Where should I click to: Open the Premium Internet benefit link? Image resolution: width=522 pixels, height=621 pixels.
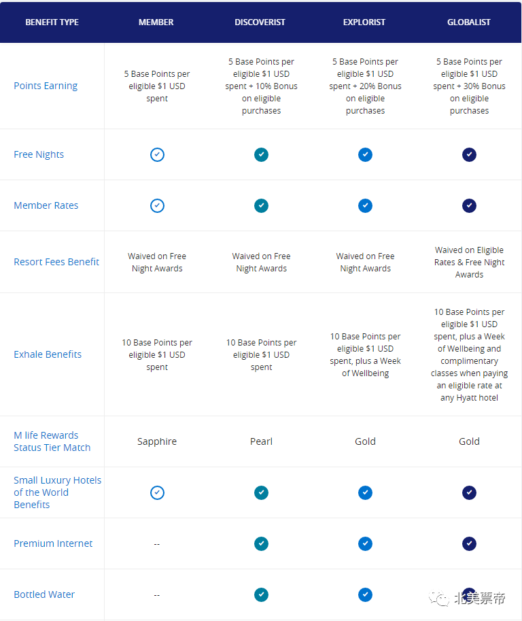[x=53, y=543]
